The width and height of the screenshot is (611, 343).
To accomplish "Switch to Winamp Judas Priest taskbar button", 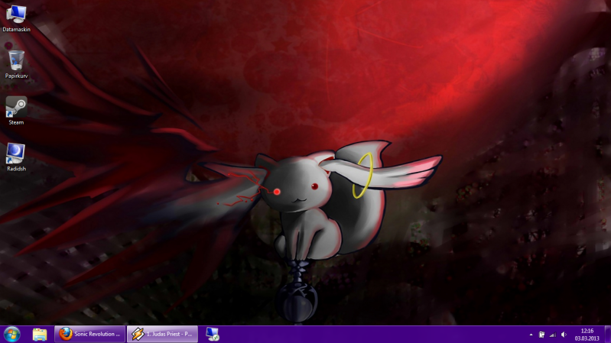I will tap(162, 334).
